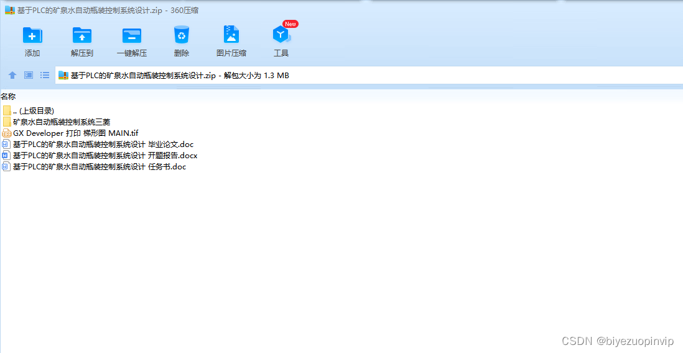This screenshot has width=683, height=353.
Task: Open the 图片压缩 image compression tool
Action: (x=231, y=35)
